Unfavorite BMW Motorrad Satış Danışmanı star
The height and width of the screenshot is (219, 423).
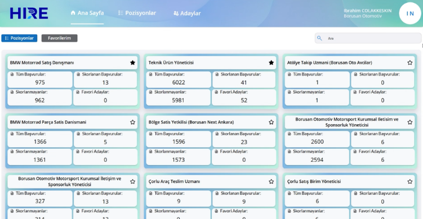coord(132,63)
